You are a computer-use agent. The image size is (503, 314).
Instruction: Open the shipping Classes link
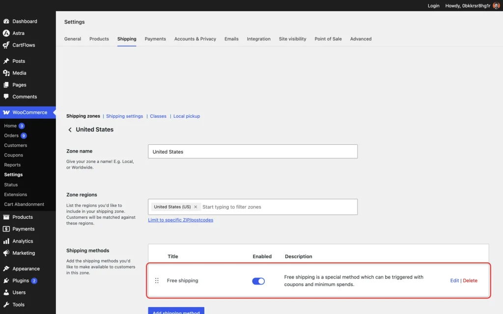[158, 116]
